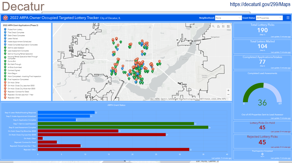This screenshot has height=163, width=292.
Task: Click the 'On Hold: Other' legend marker
Action: (x=5, y=83)
